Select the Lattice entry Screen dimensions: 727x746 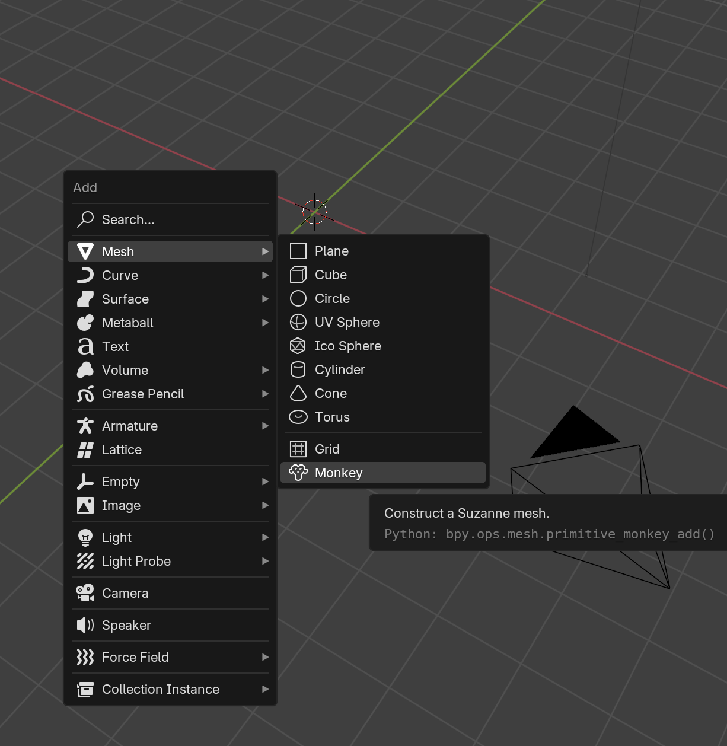[170, 449]
